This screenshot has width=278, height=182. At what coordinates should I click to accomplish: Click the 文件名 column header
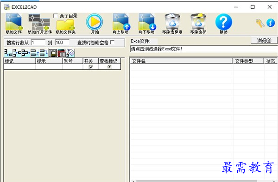point(181,61)
